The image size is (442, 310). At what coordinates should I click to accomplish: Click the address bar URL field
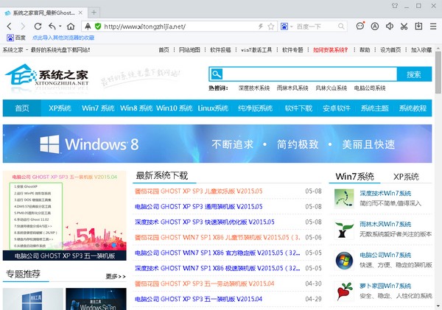pos(180,27)
